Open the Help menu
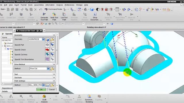This screenshot has width=184, height=103. tap(86, 5)
